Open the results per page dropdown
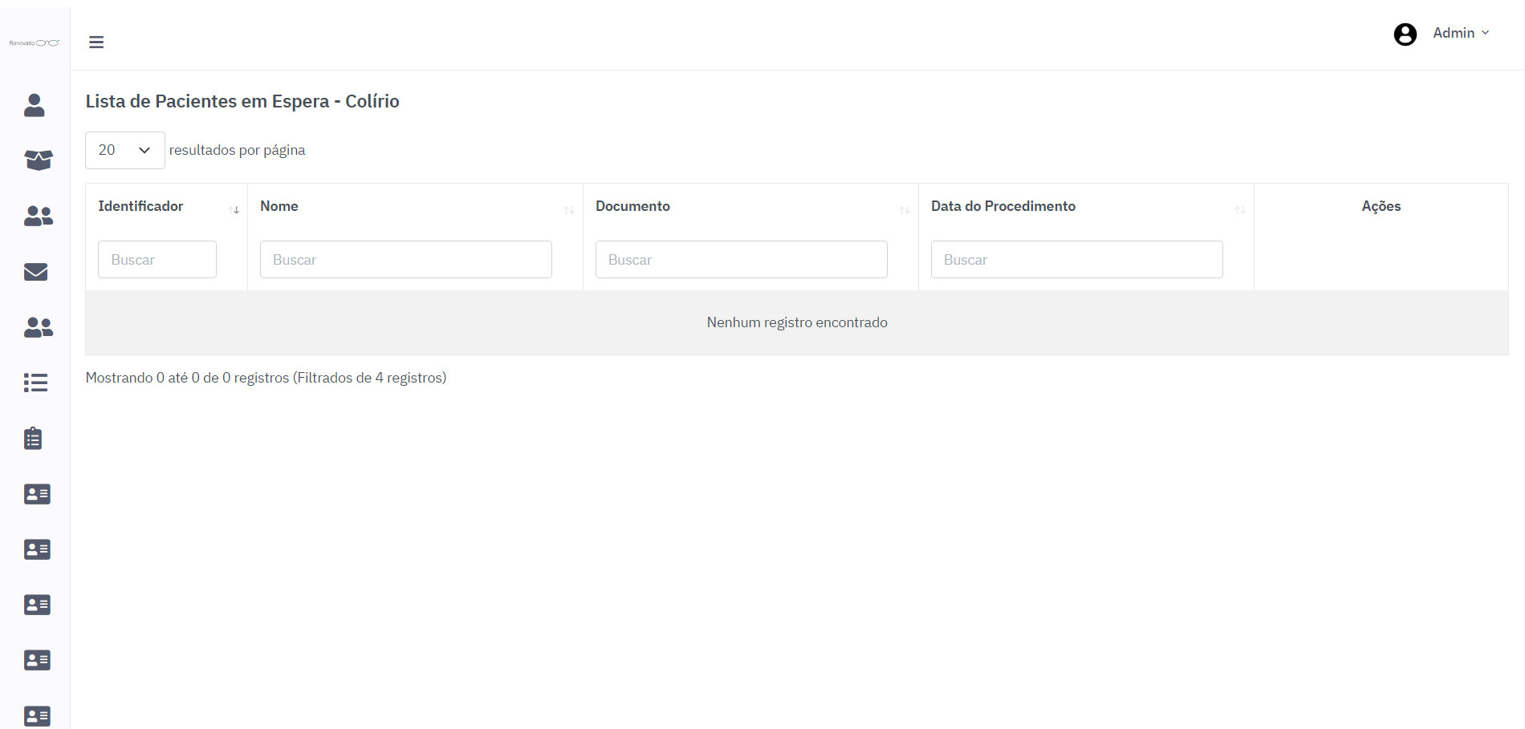1525x729 pixels. (124, 150)
